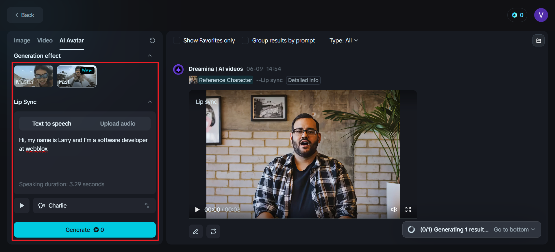Image resolution: width=555 pixels, height=252 pixels.
Task: Open the Type: All dropdown
Action: click(344, 40)
